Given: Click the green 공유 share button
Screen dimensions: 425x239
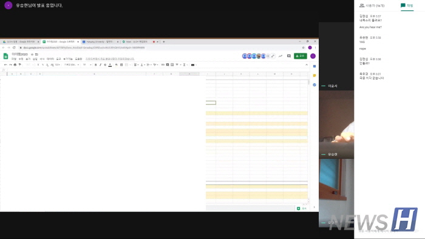Looking at the screenshot, I should pyautogui.click(x=301, y=56).
